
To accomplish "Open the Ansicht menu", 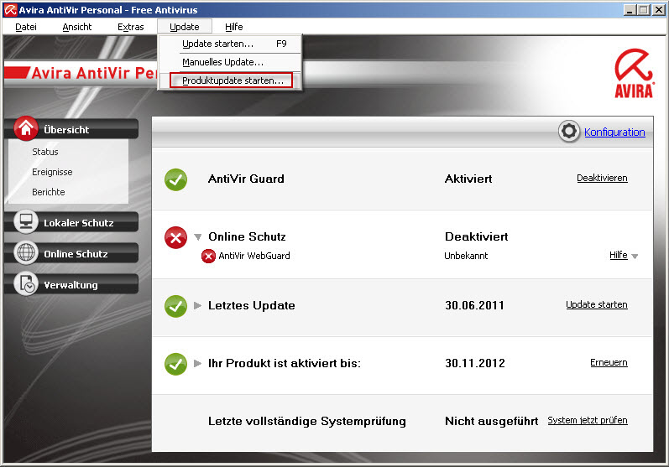I will pos(76,27).
